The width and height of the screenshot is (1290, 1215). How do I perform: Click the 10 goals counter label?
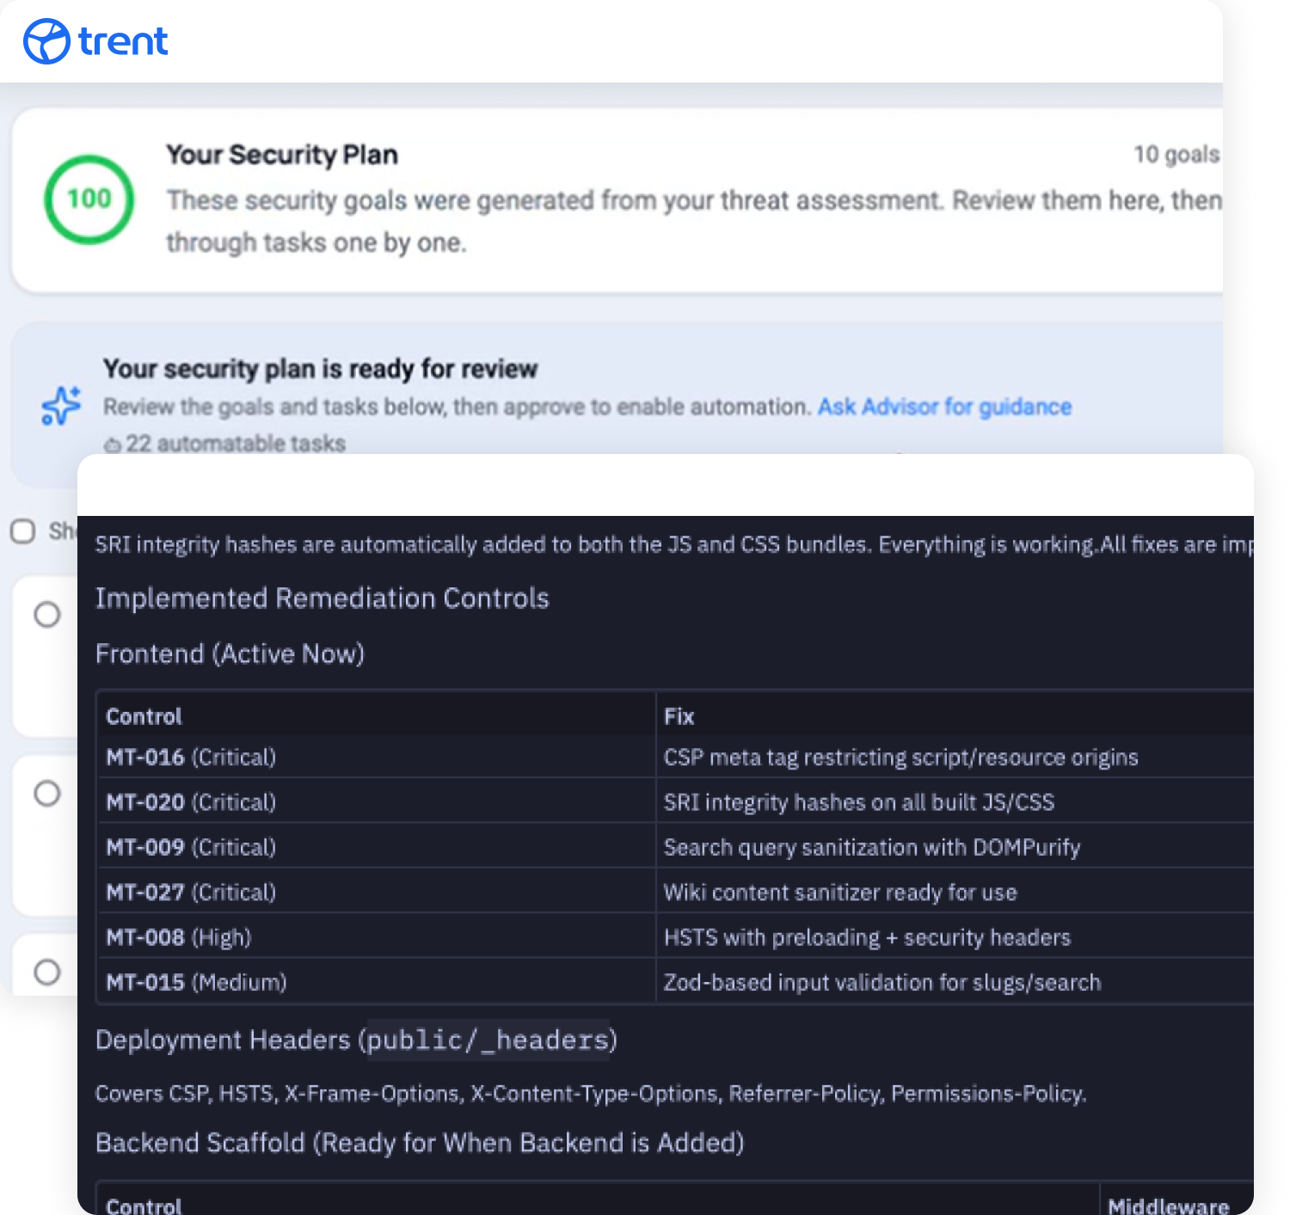(x=1175, y=155)
